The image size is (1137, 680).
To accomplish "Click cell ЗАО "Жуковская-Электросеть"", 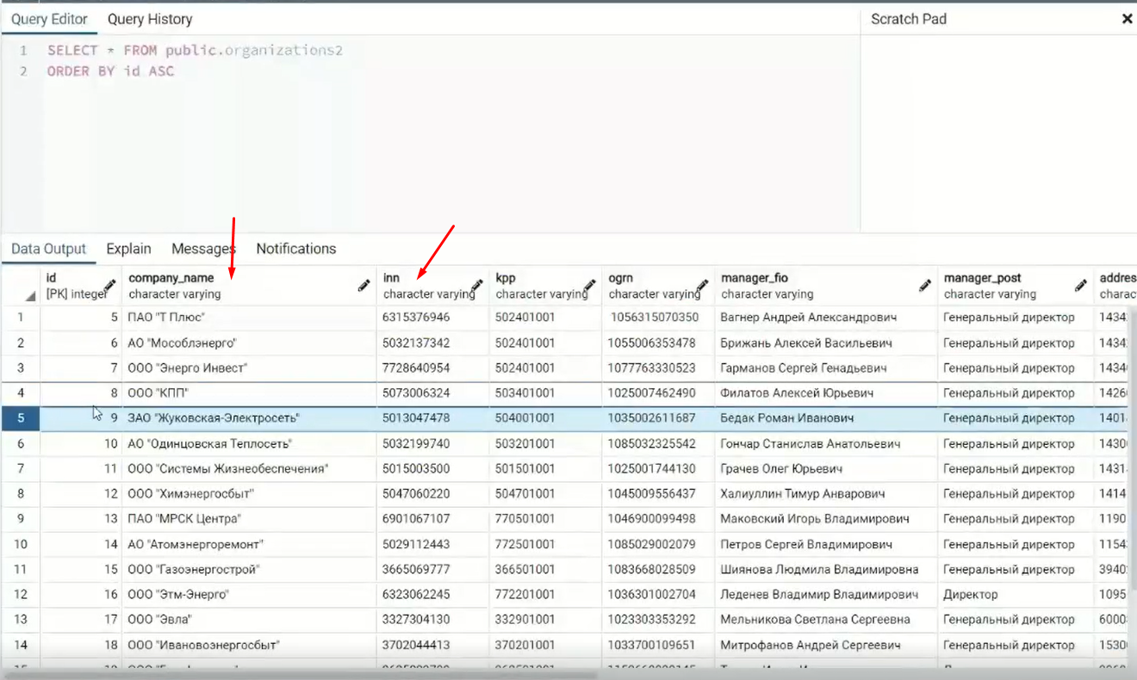I will [249, 418].
